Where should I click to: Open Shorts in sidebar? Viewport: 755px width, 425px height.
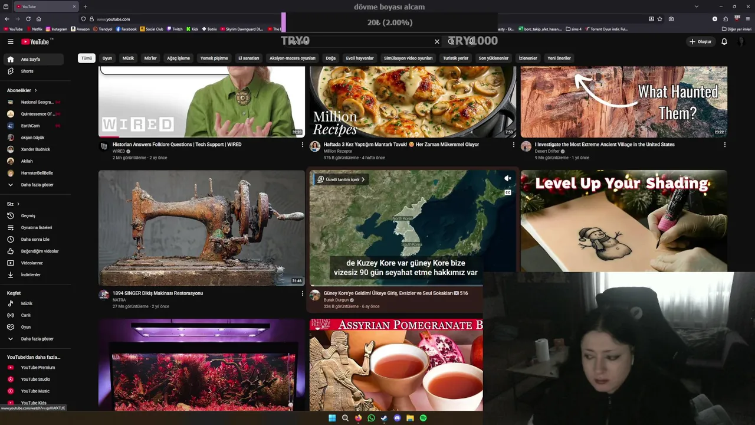click(34, 71)
